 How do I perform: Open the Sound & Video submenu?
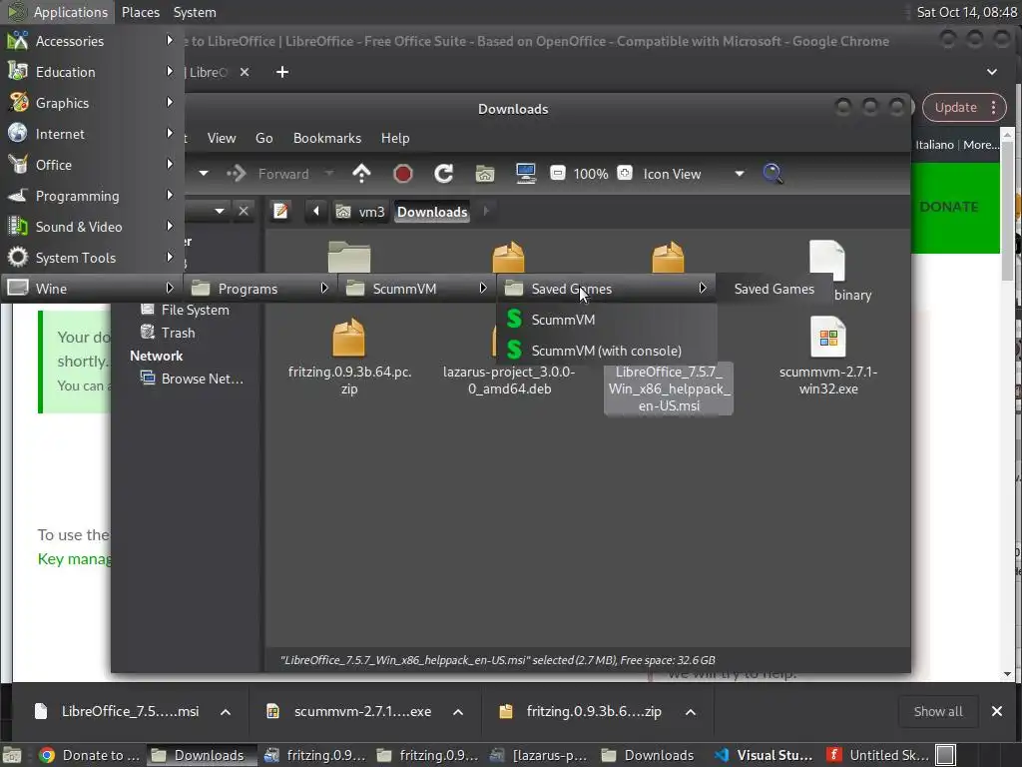click(x=91, y=227)
